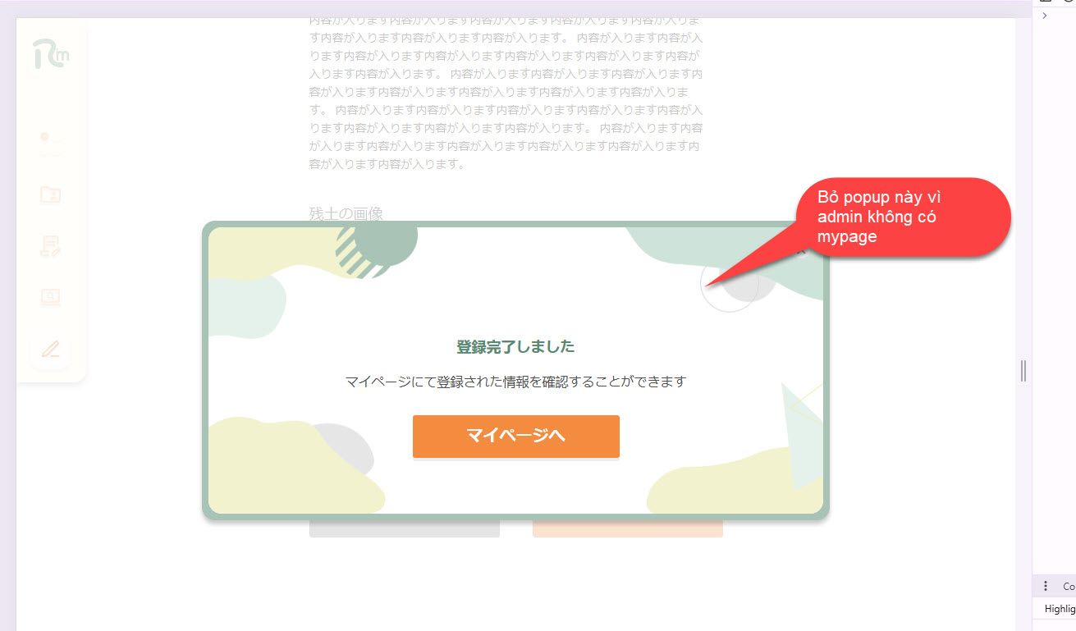Select the document edit sidebar icon
The width and height of the screenshot is (1076, 631).
click(x=51, y=246)
